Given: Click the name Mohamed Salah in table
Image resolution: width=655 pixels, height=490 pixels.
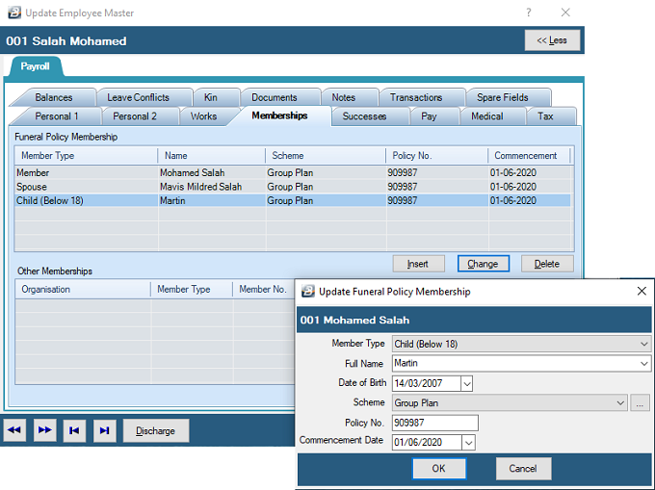Looking at the screenshot, I should coord(192,172).
